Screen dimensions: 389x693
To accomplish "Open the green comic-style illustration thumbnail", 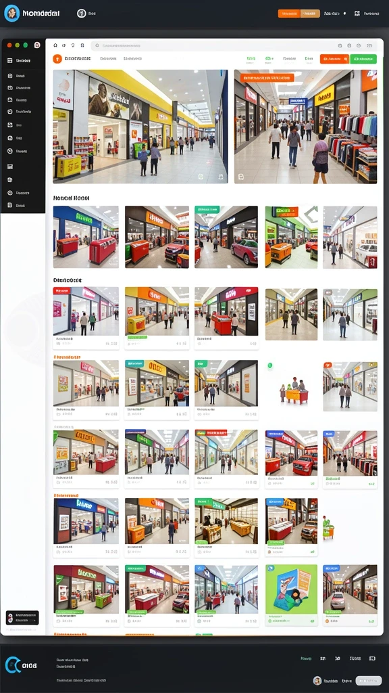I will [291, 589].
